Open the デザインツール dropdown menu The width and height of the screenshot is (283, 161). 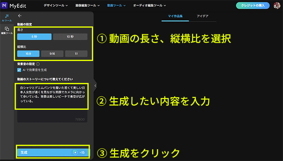point(56,6)
